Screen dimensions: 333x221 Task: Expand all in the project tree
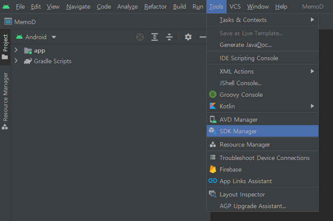point(155,37)
